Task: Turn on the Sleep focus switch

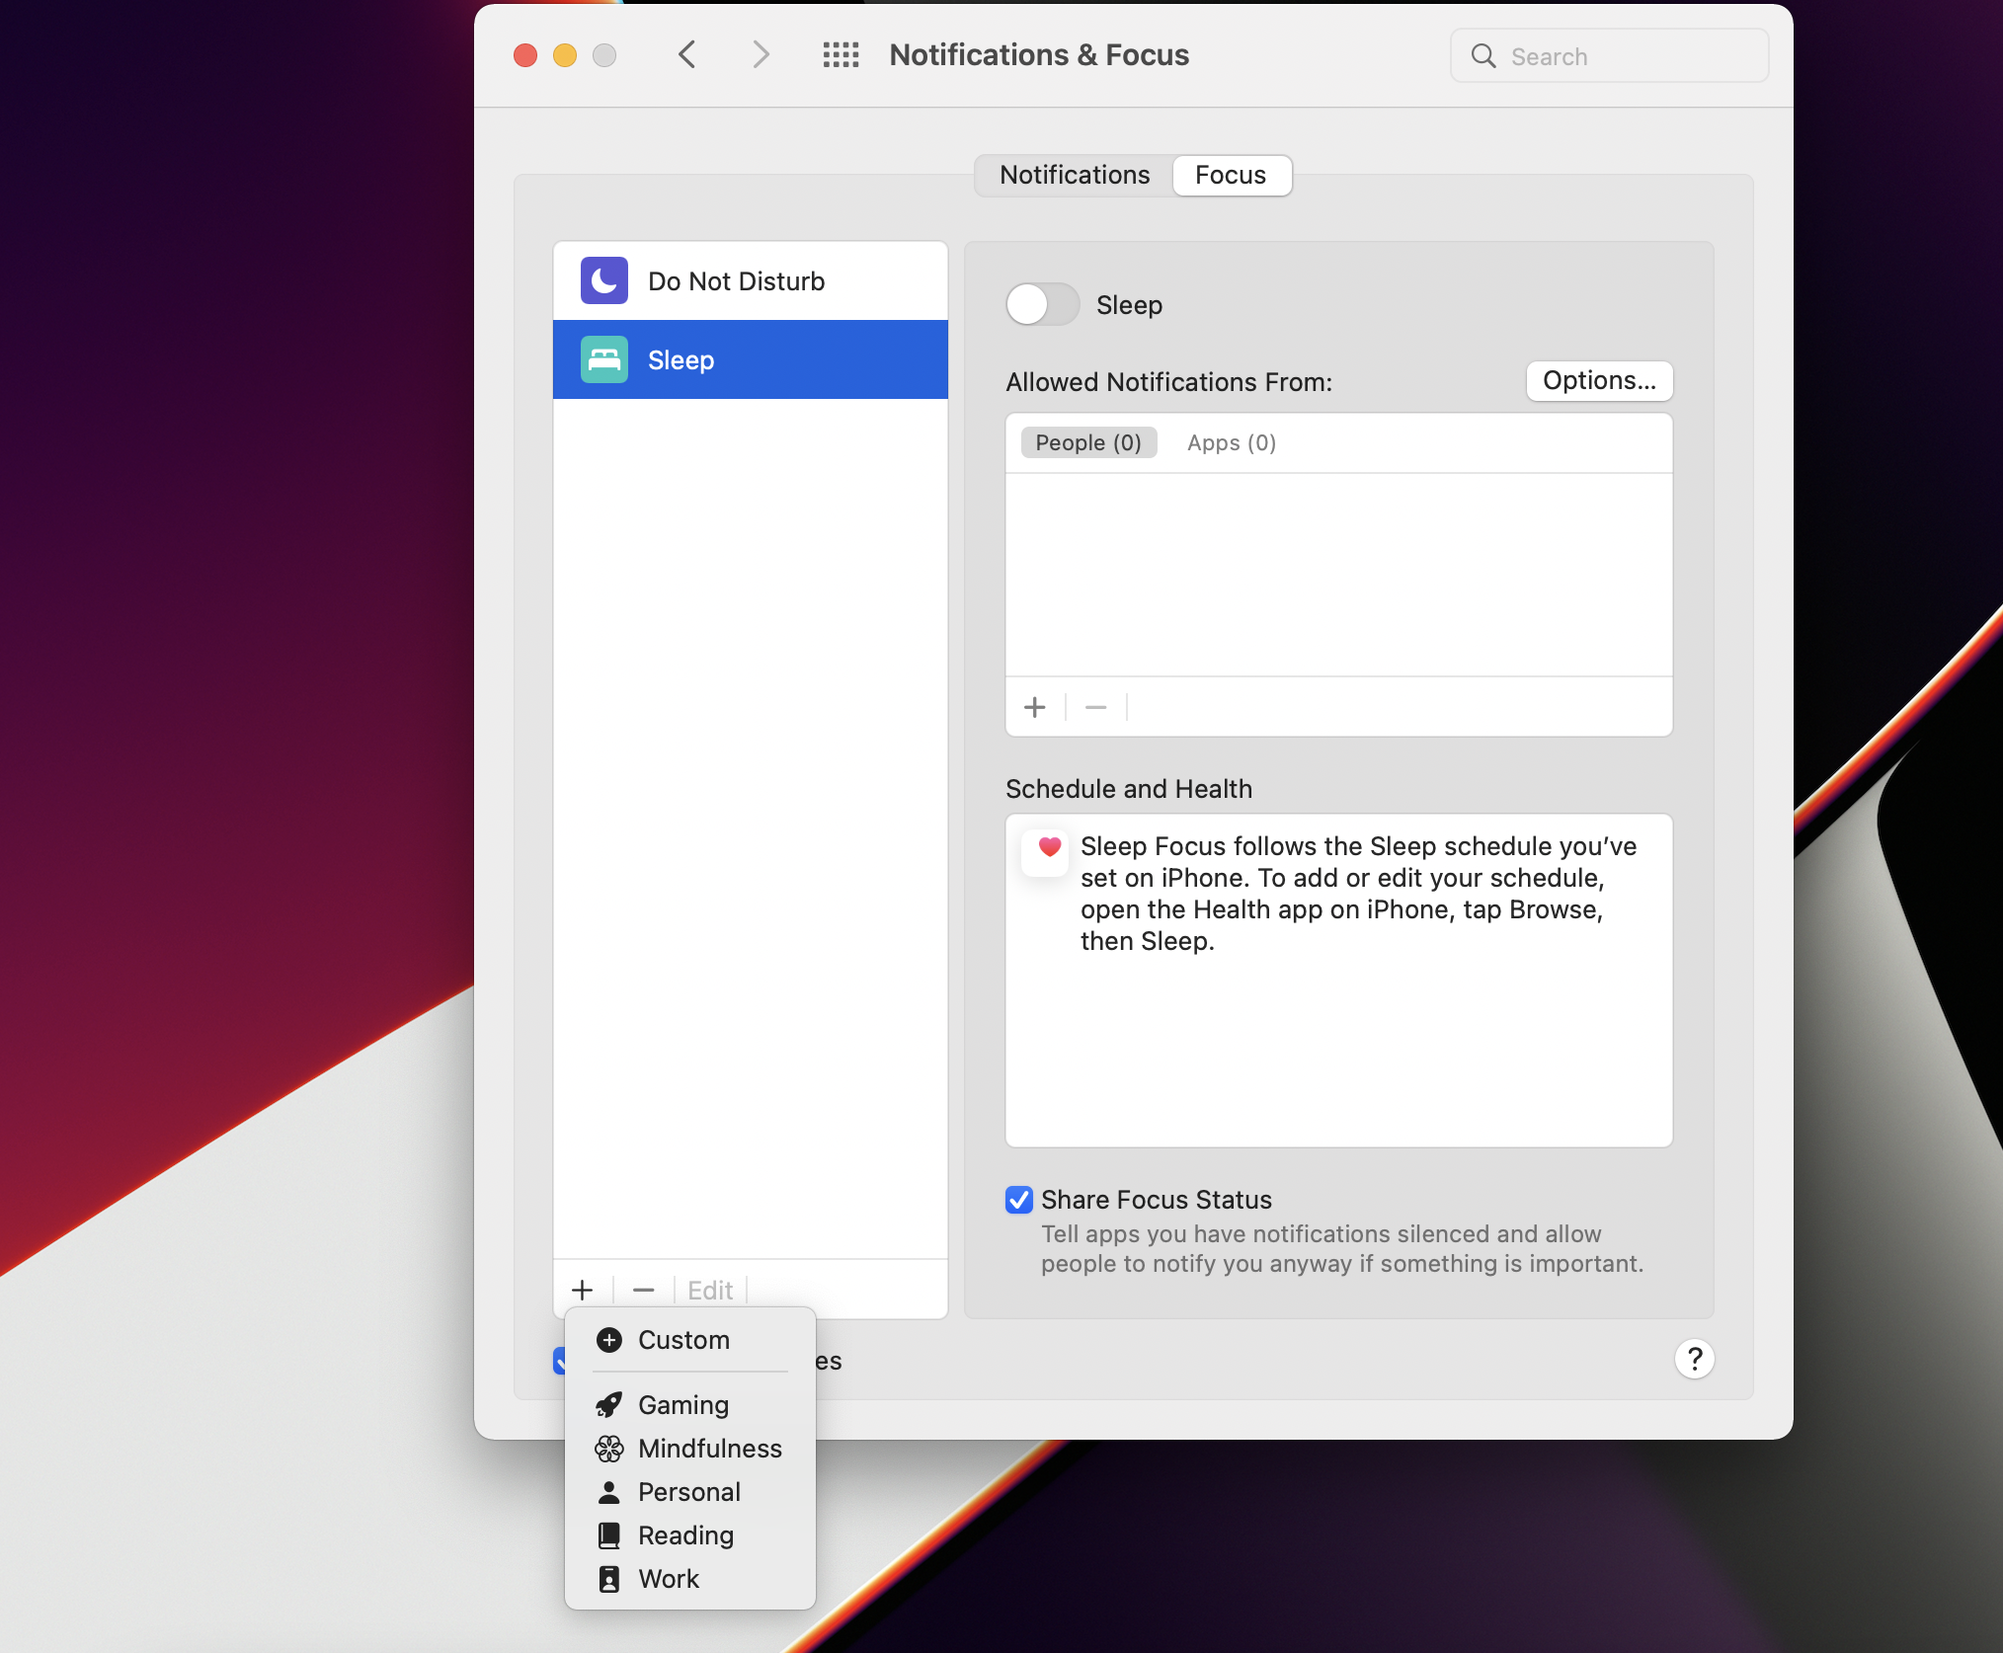Action: pos(1042,305)
